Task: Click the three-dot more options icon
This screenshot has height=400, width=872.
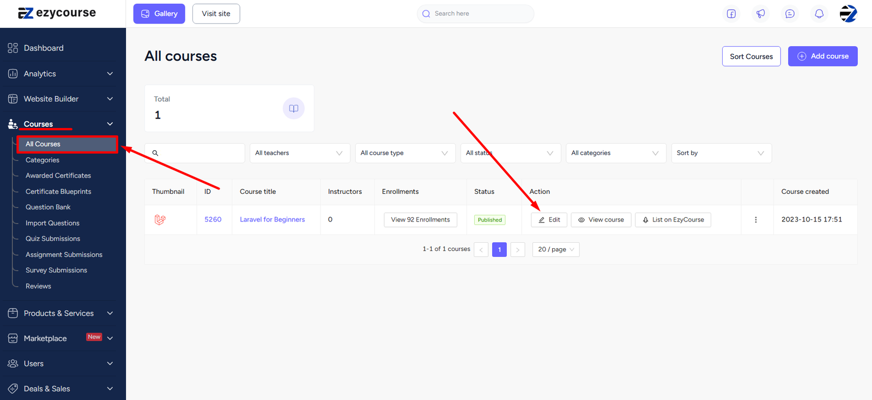Action: click(x=755, y=220)
